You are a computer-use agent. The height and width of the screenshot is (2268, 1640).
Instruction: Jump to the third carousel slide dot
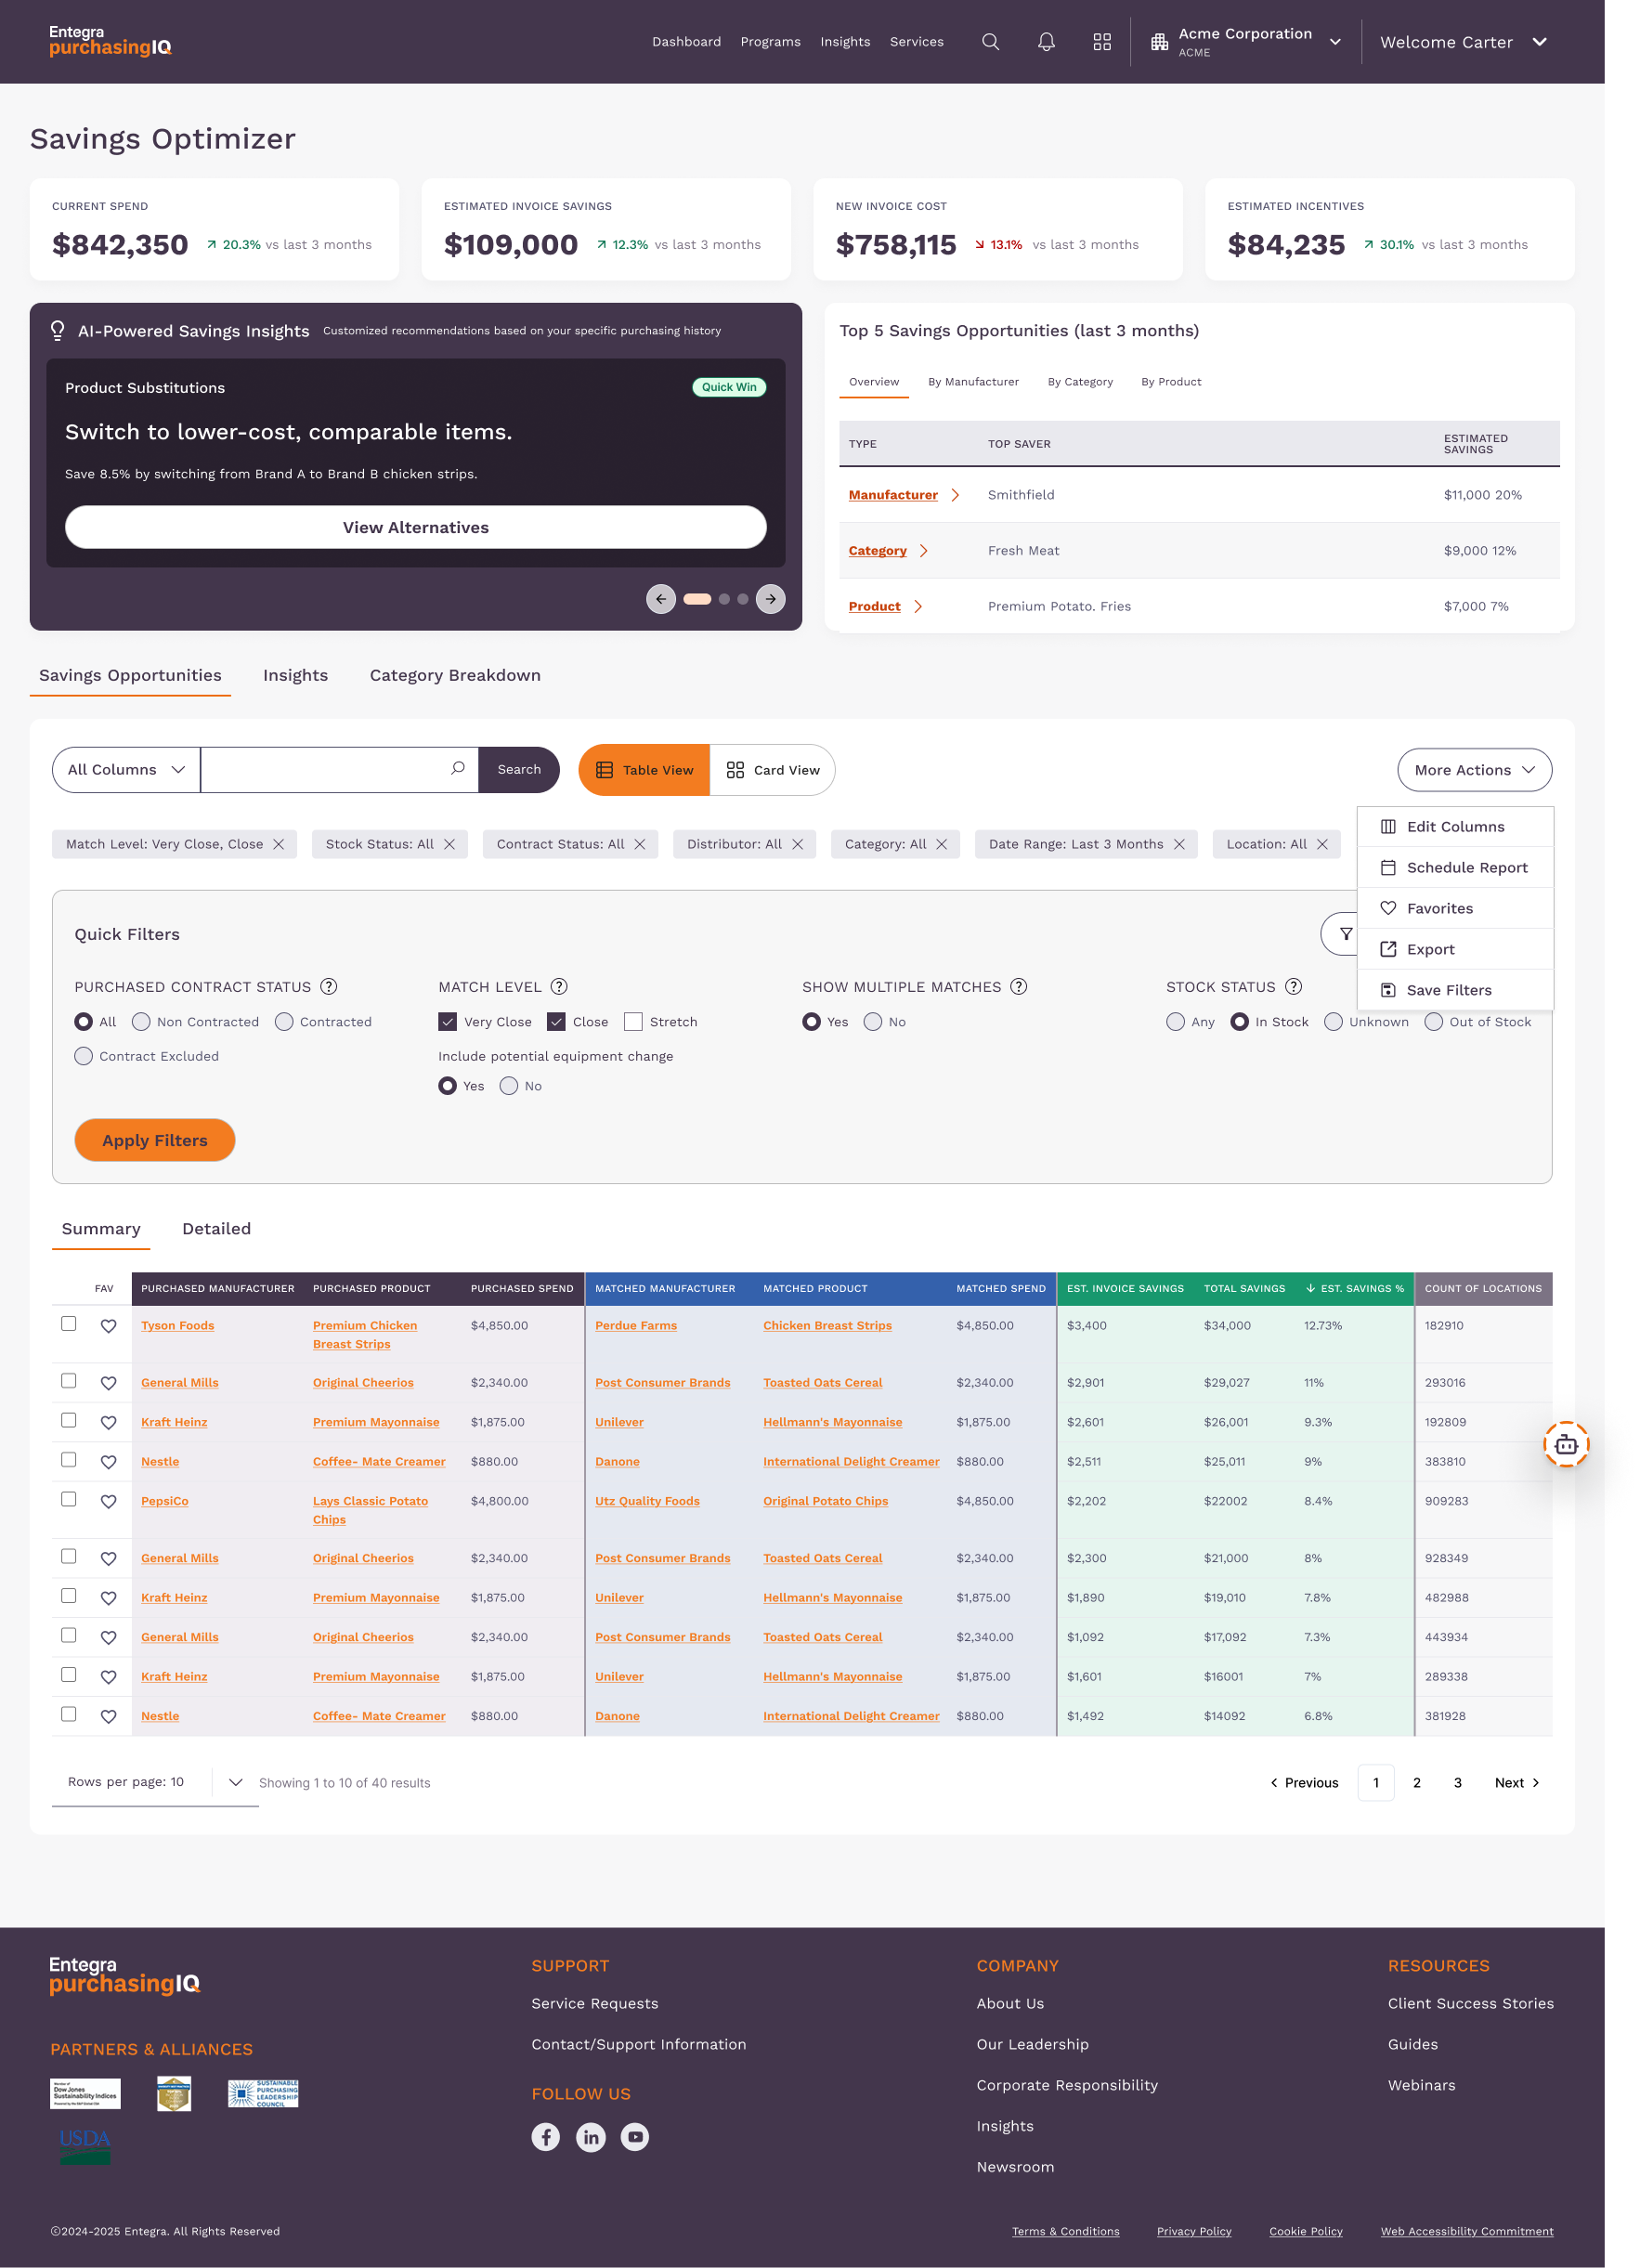[742, 599]
